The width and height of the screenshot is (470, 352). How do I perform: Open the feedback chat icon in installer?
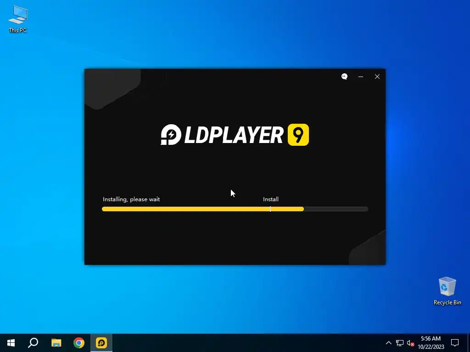coord(344,77)
